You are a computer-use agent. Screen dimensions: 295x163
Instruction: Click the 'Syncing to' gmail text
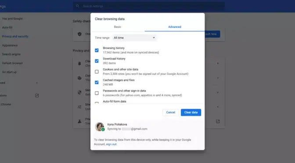click(x=127, y=129)
